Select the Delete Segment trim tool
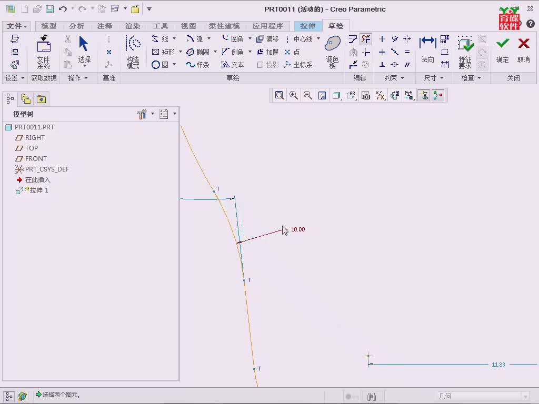539x404 pixels. (x=365, y=39)
